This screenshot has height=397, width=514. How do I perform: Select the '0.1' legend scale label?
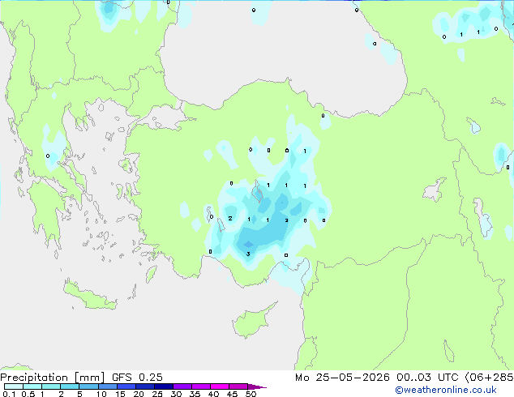(9, 394)
